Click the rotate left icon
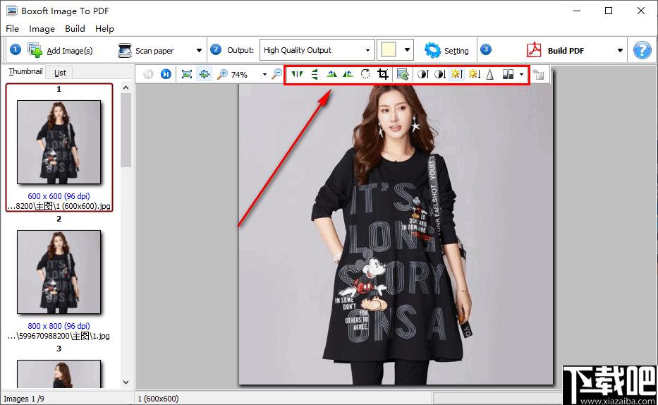Viewport: 658px width, 405px height. point(331,74)
